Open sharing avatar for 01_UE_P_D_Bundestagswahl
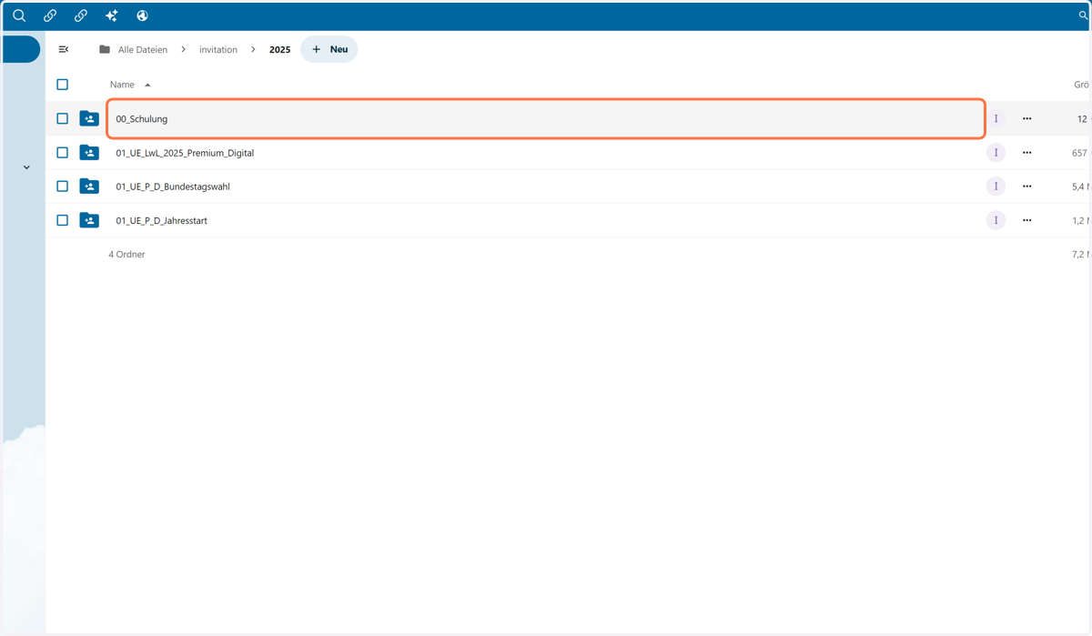This screenshot has width=1092, height=636. point(996,187)
